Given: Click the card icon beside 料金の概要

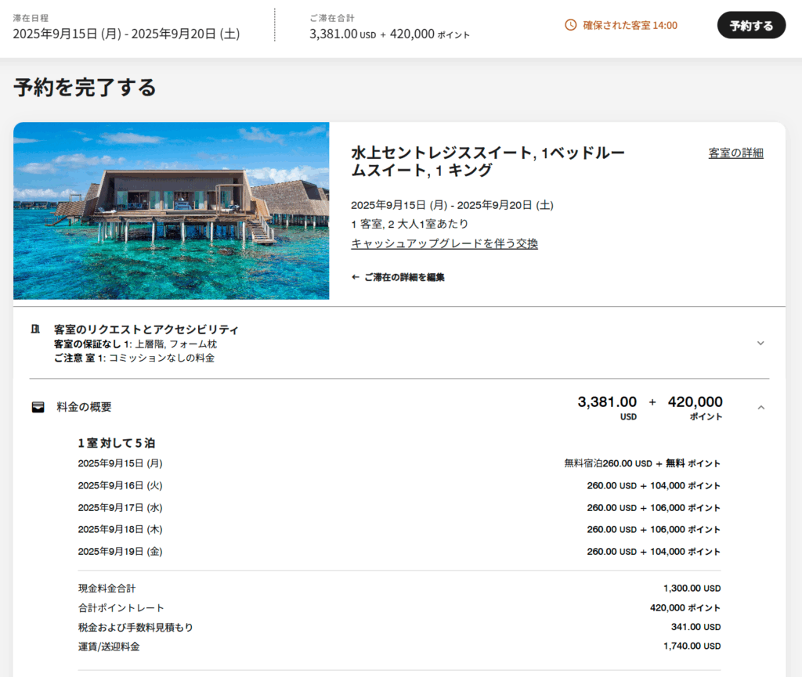Looking at the screenshot, I should tap(38, 407).
